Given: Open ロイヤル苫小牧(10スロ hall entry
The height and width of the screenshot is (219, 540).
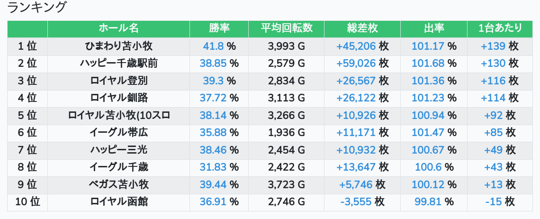Looking at the screenshot, I should coord(118,115).
